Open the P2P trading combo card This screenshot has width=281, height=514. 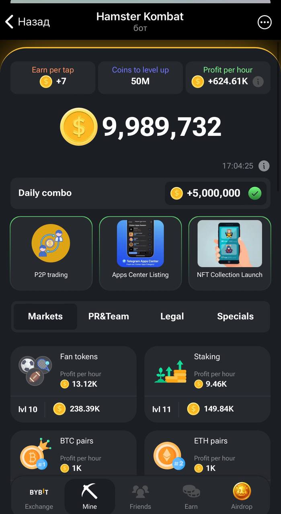click(x=51, y=253)
